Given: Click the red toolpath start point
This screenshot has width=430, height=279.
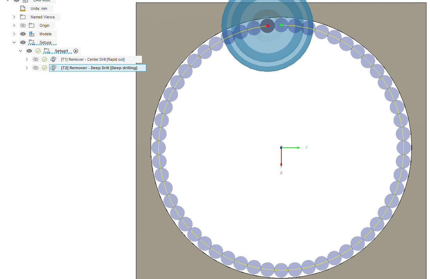Looking at the screenshot, I should pyautogui.click(x=267, y=26).
